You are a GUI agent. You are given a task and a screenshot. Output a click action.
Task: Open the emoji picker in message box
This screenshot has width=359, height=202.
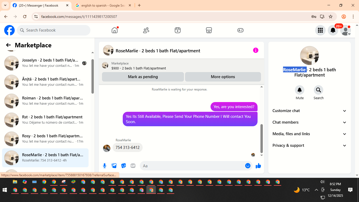point(248,166)
